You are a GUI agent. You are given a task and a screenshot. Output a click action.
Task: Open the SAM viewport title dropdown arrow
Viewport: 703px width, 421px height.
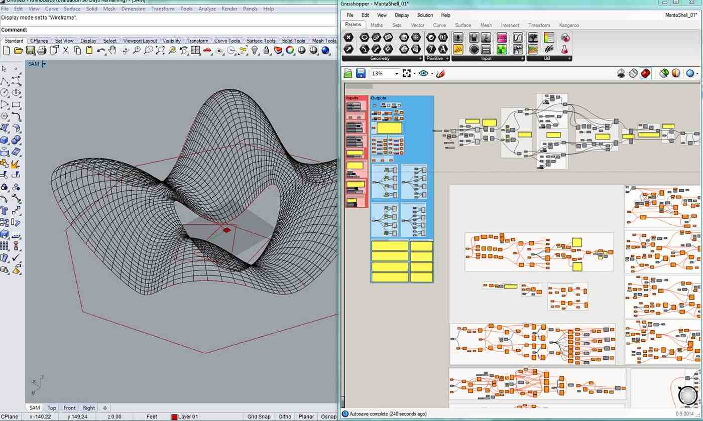click(x=44, y=64)
